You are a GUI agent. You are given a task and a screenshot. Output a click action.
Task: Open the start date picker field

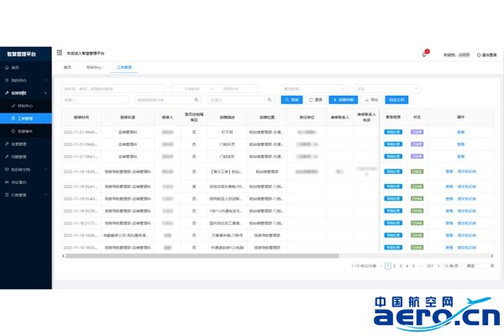(x=192, y=88)
